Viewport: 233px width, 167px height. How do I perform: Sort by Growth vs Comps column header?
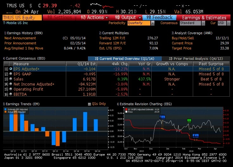(172, 64)
